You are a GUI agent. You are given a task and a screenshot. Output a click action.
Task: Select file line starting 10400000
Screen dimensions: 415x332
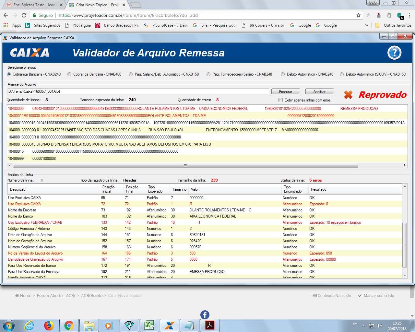pyautogui.click(x=207, y=109)
